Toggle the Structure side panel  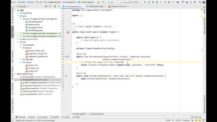tap(13, 88)
